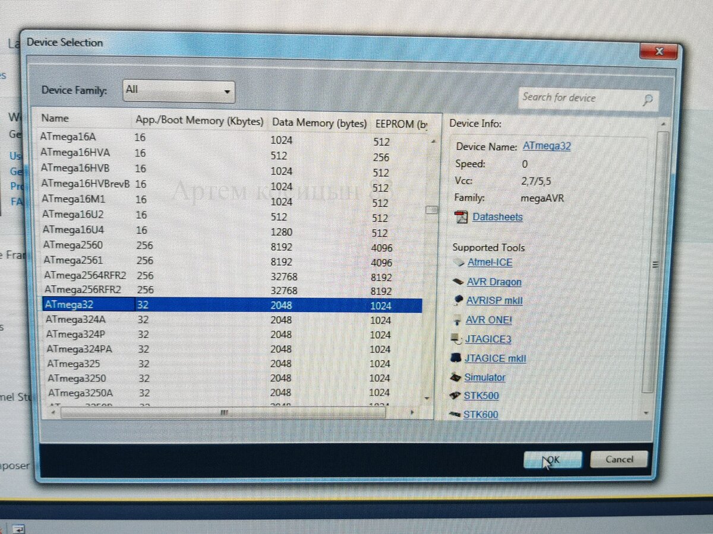Viewport: 713px width, 534px height.
Task: Click the device list scroll-up arrow
Action: click(x=433, y=142)
